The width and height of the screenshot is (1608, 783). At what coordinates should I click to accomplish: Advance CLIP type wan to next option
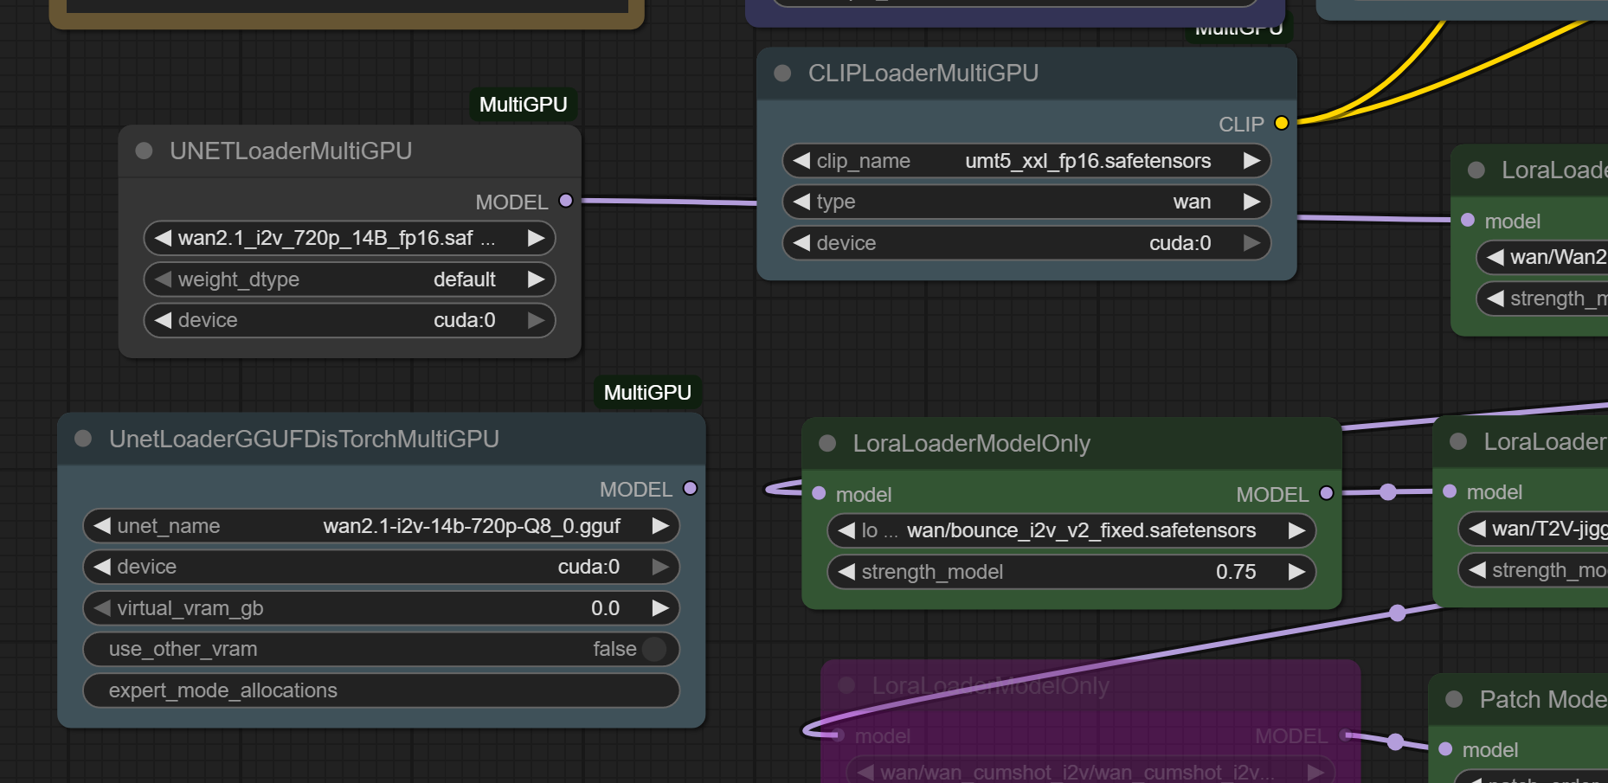click(1251, 202)
